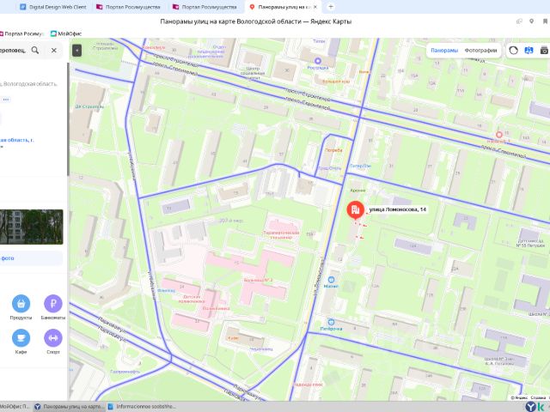Screen dimensions: 550x412
Task: Open МойОфис in the taskbar
Action: 15,406
